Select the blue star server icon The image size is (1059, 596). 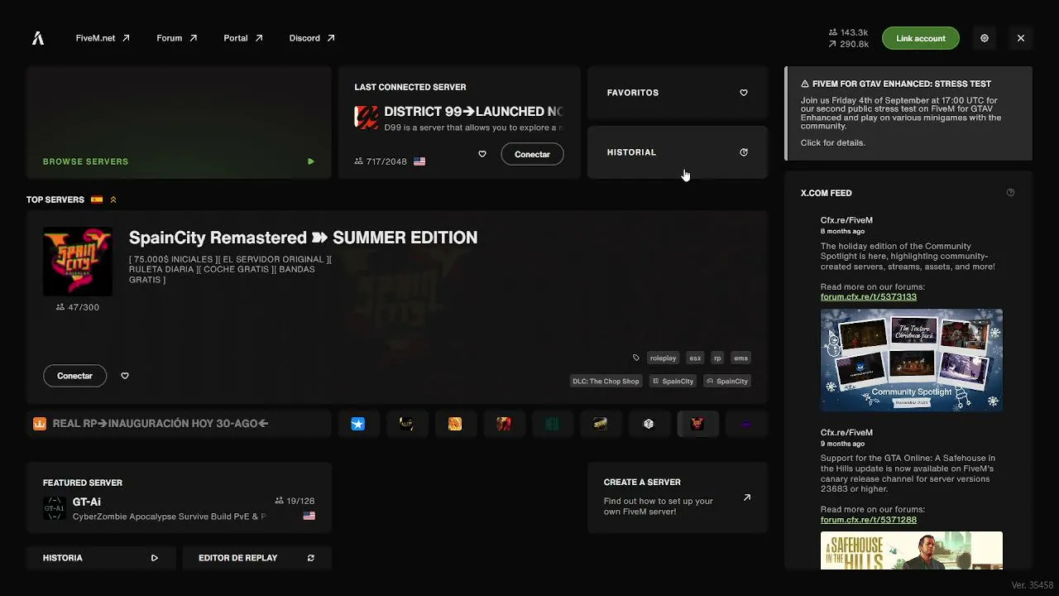coord(358,424)
